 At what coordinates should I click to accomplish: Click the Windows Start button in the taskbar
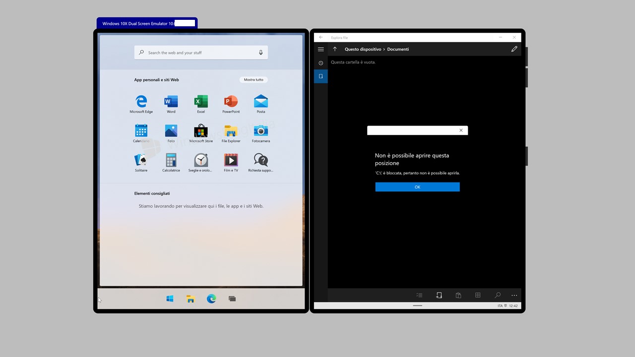pyautogui.click(x=170, y=298)
